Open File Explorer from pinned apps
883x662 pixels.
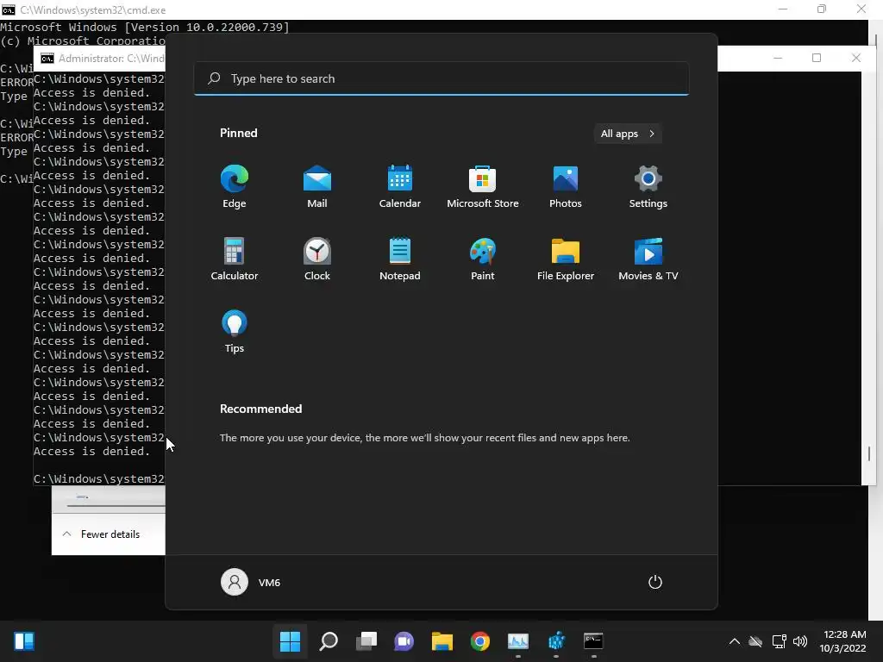[566, 259]
